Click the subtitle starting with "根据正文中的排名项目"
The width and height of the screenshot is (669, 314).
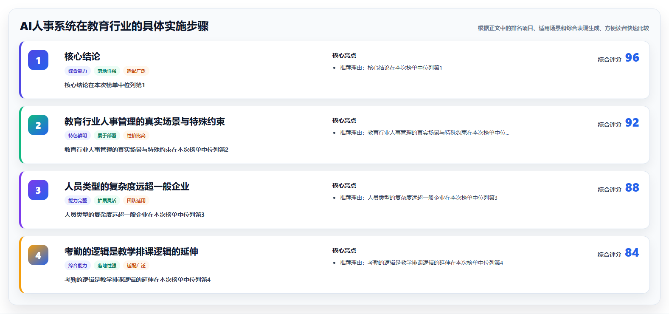coord(563,28)
